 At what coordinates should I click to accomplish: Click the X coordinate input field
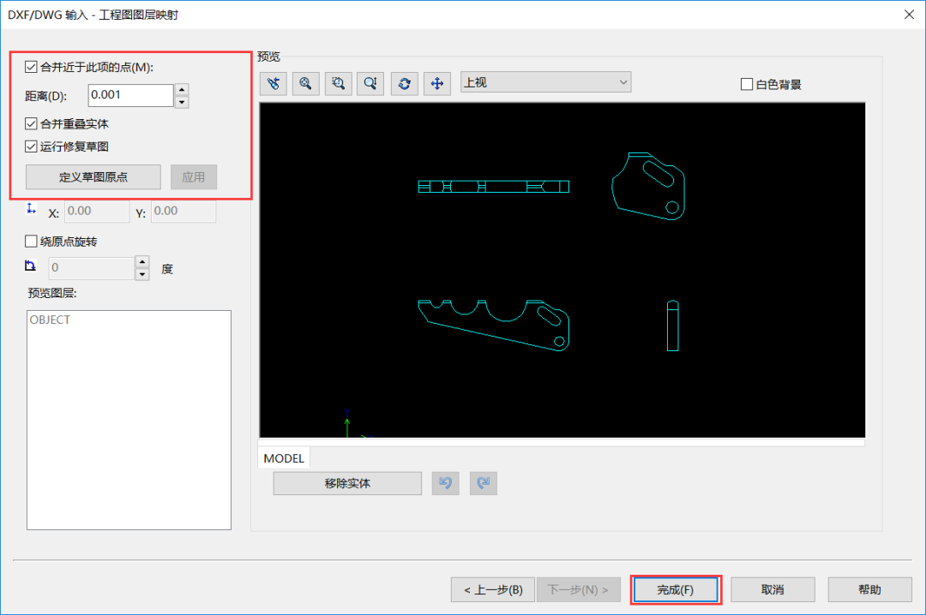[97, 212]
